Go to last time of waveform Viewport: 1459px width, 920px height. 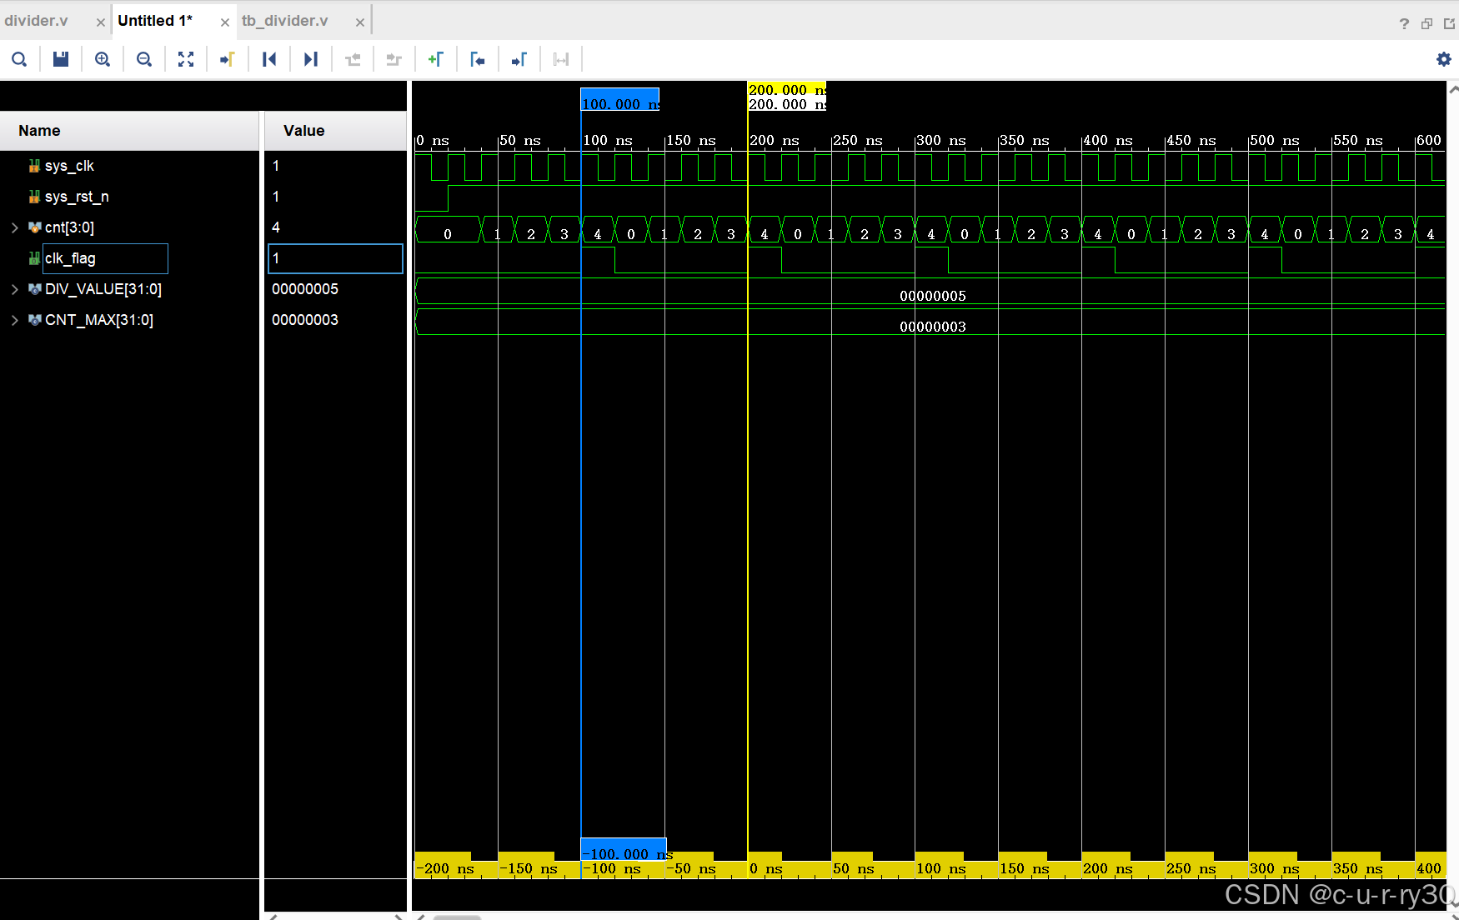pyautogui.click(x=311, y=59)
